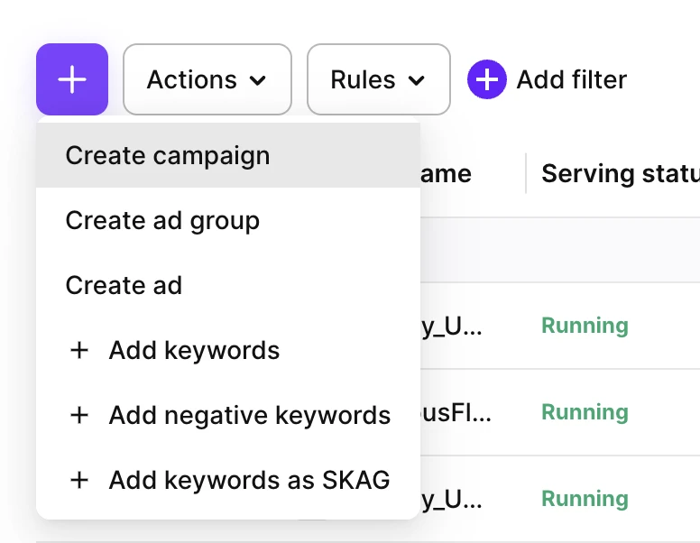Choose Create ad group menu entry
The height and width of the screenshot is (543, 700).
pyautogui.click(x=228, y=221)
